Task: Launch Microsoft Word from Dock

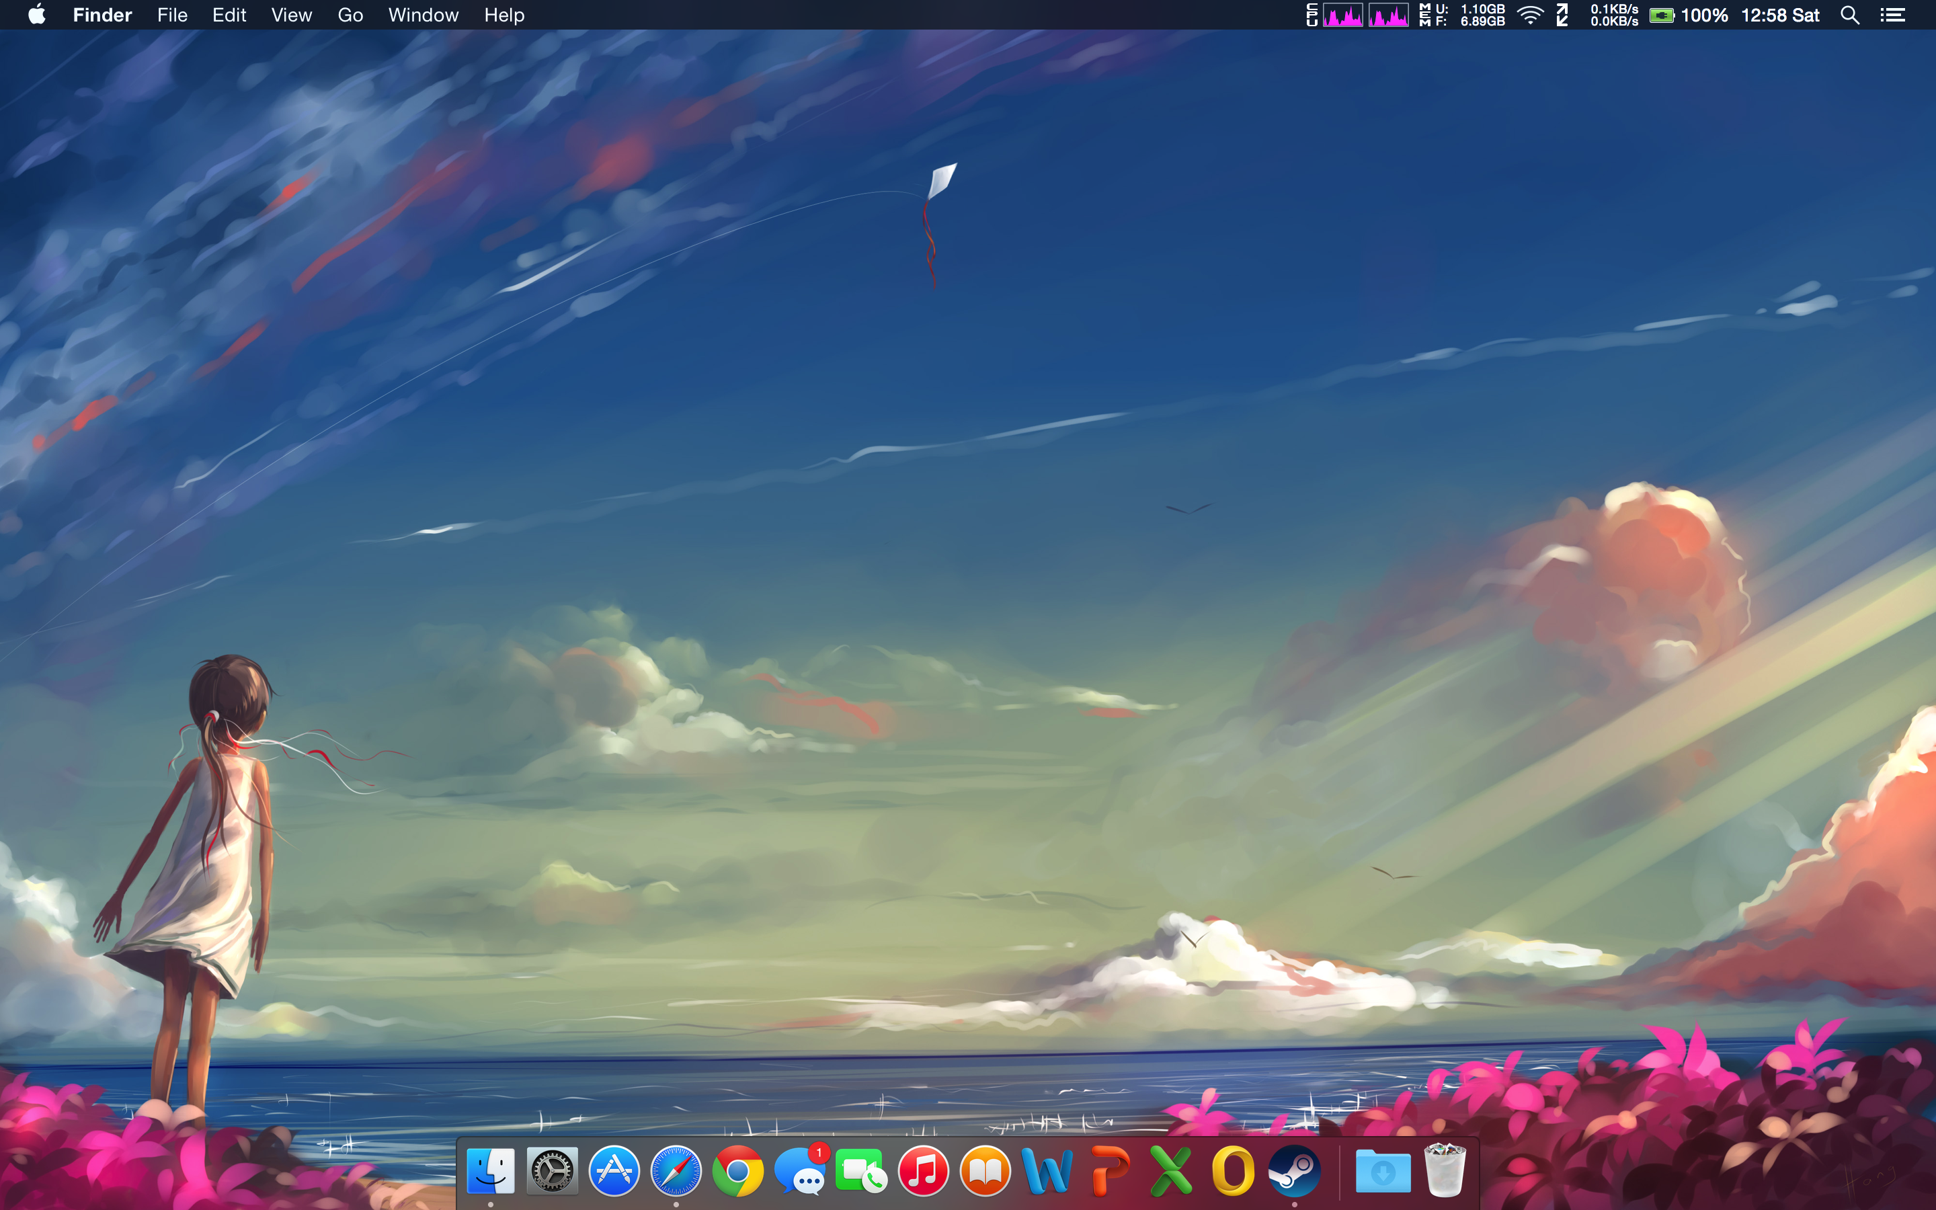Action: 1047,1171
